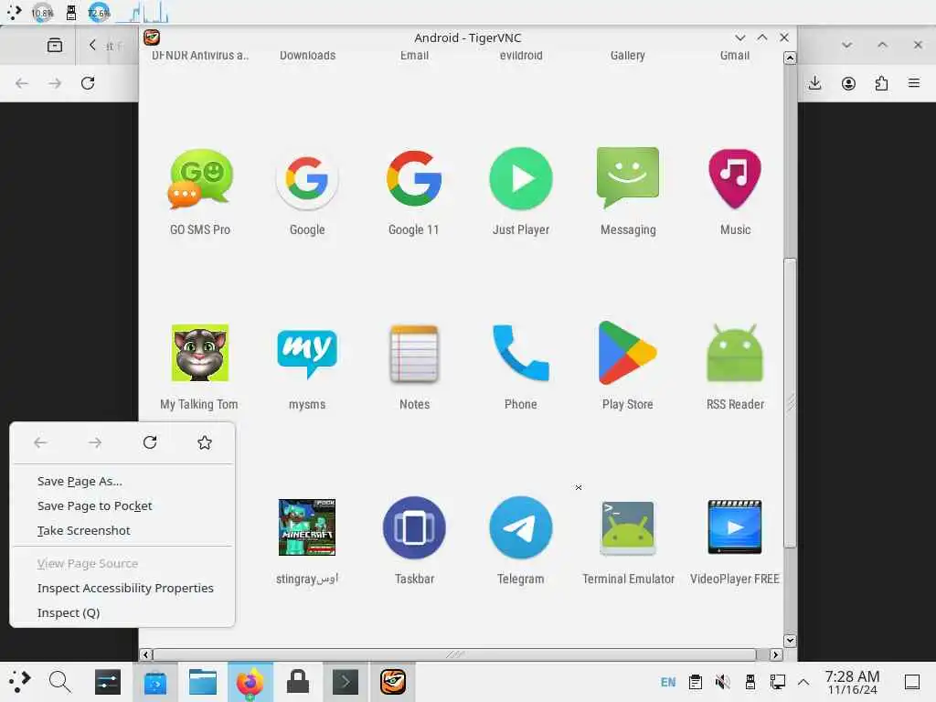Open the network tray icon
Screen dimensions: 936x702
click(x=777, y=682)
